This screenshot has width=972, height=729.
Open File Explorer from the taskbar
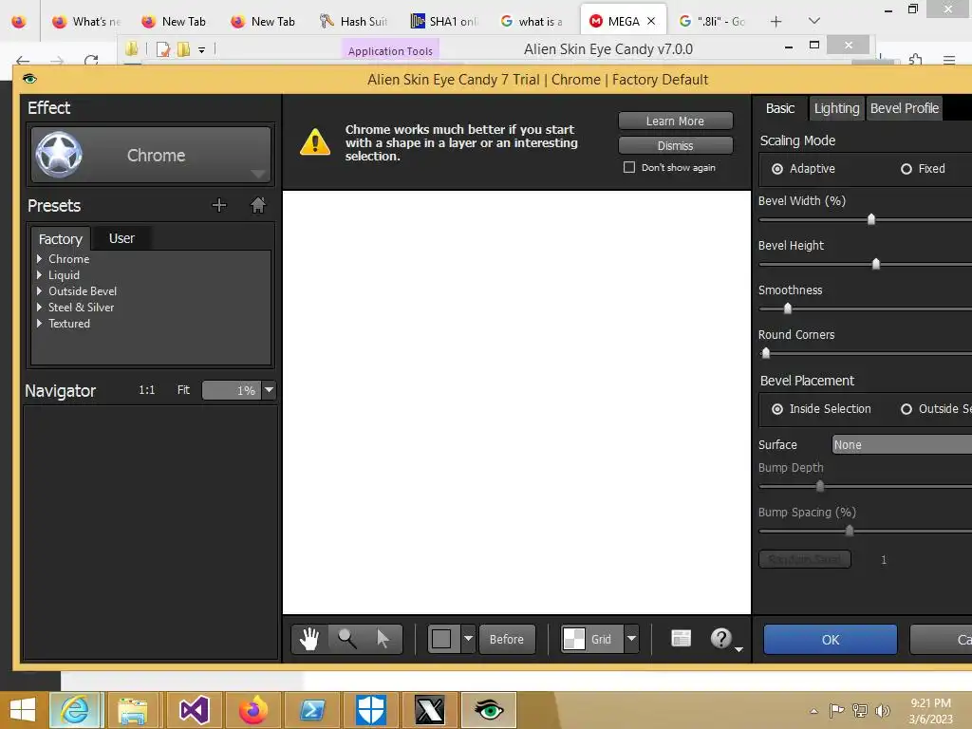point(133,710)
